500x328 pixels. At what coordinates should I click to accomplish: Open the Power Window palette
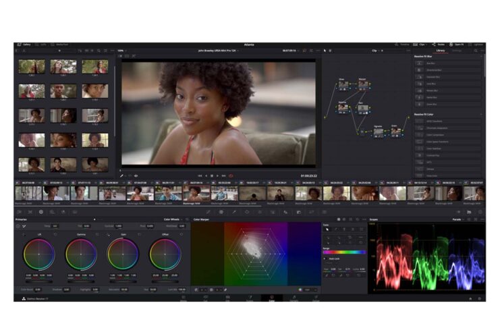click(x=247, y=212)
